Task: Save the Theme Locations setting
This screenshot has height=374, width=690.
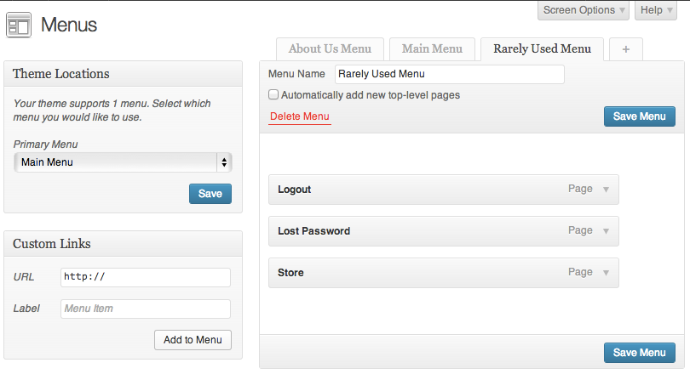Action: pos(210,194)
